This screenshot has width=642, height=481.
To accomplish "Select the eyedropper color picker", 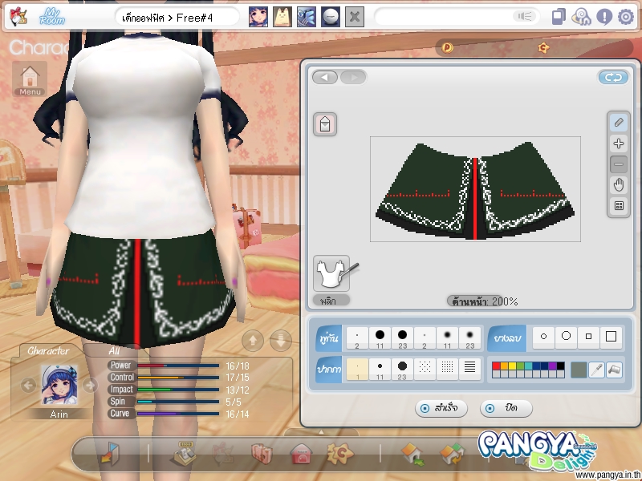I will tap(596, 370).
